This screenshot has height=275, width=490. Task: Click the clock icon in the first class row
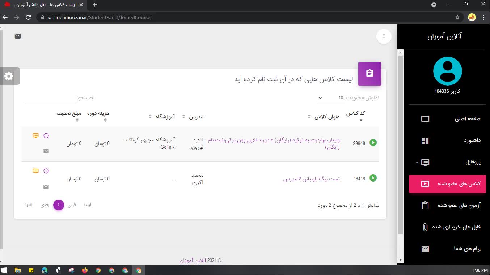tap(46, 136)
